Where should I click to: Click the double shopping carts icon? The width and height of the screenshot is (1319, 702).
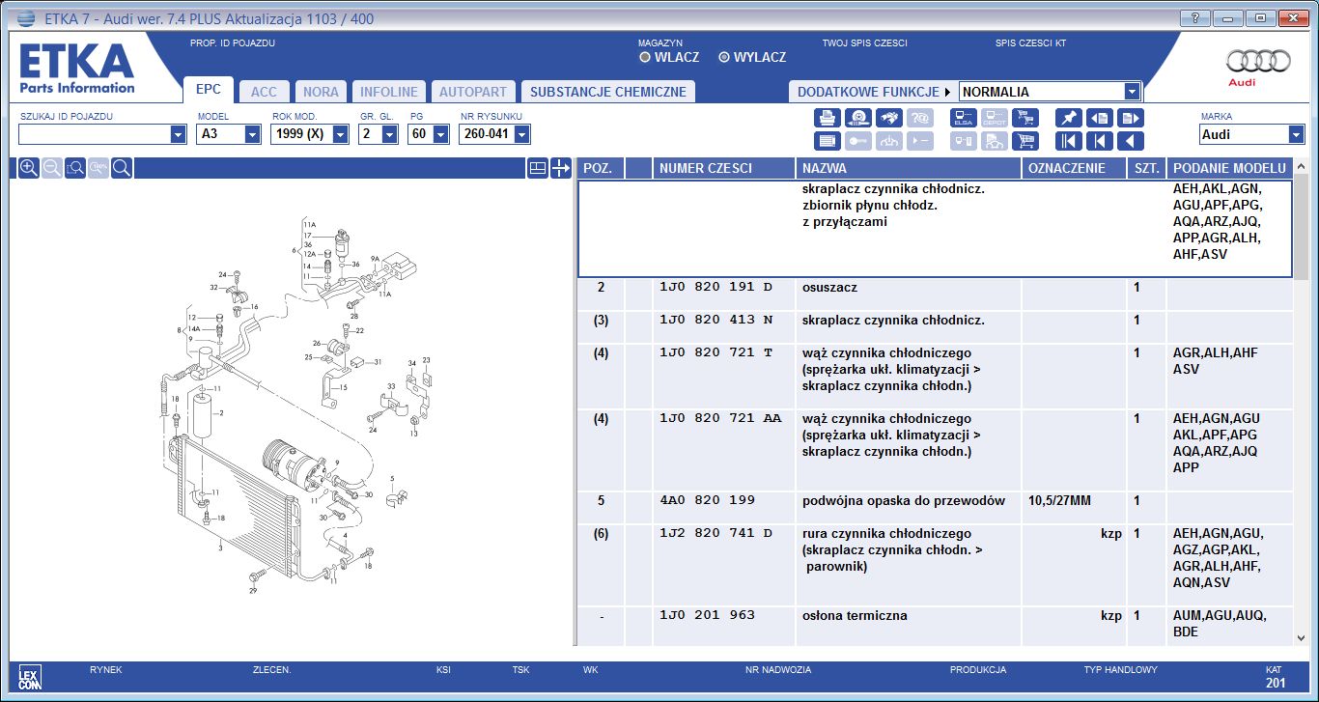1025,118
